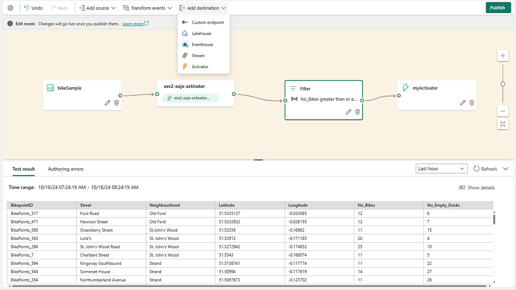Click the Publish button

[x=498, y=8]
